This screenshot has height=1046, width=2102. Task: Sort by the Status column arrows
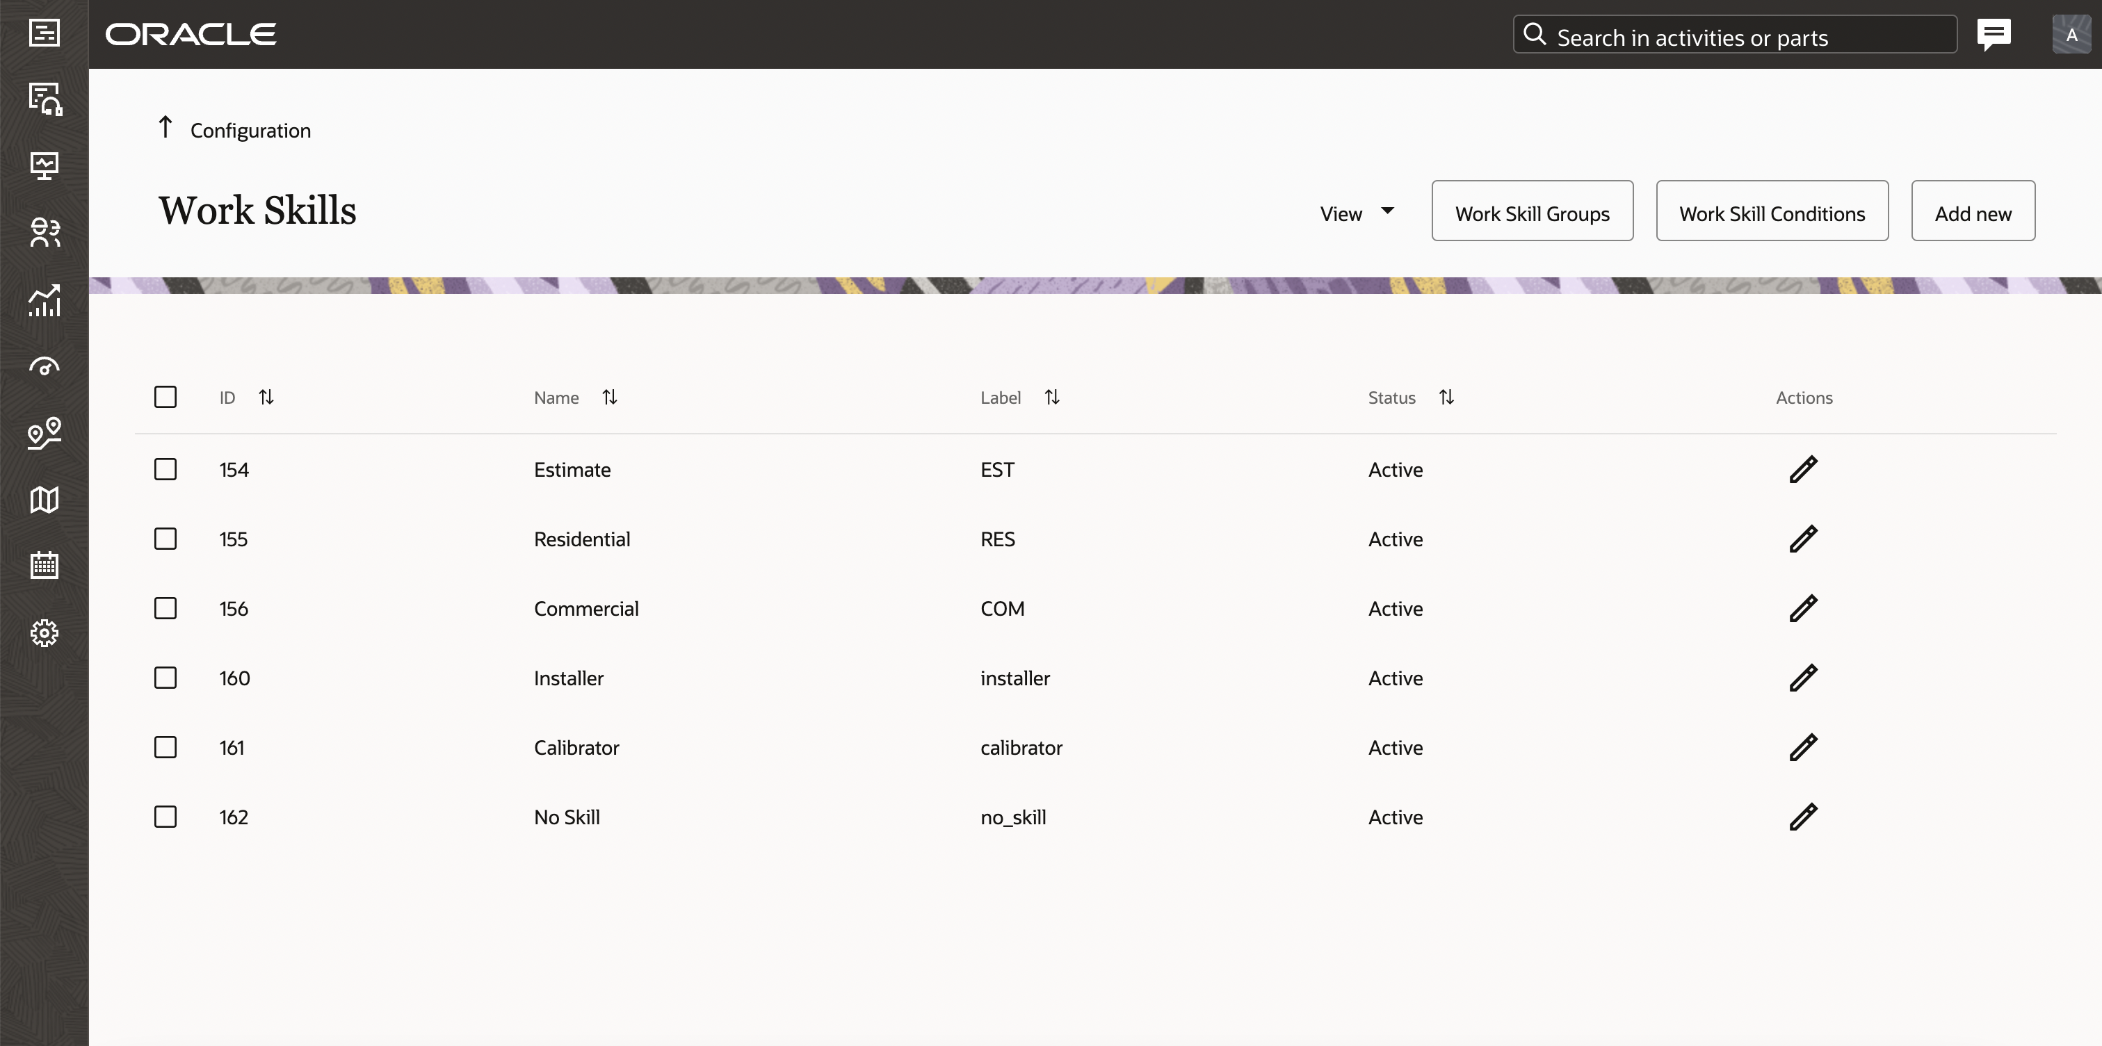[1446, 398]
